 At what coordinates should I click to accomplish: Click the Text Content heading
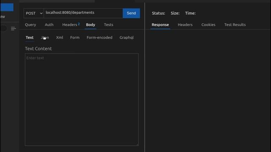tap(39, 49)
